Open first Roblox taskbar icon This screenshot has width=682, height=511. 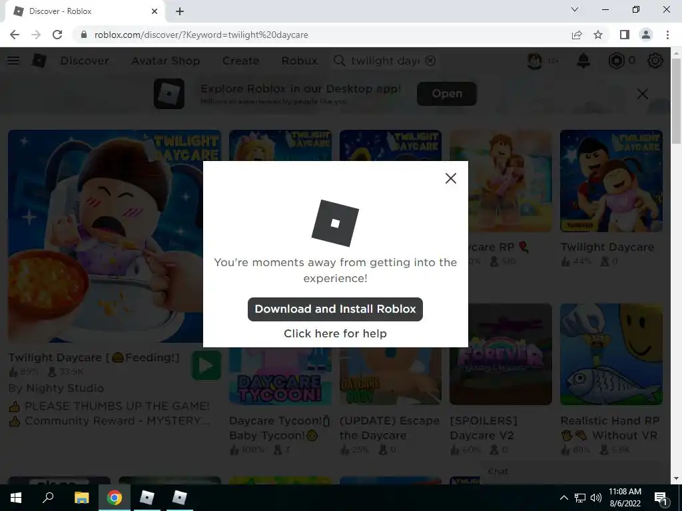pos(147,498)
